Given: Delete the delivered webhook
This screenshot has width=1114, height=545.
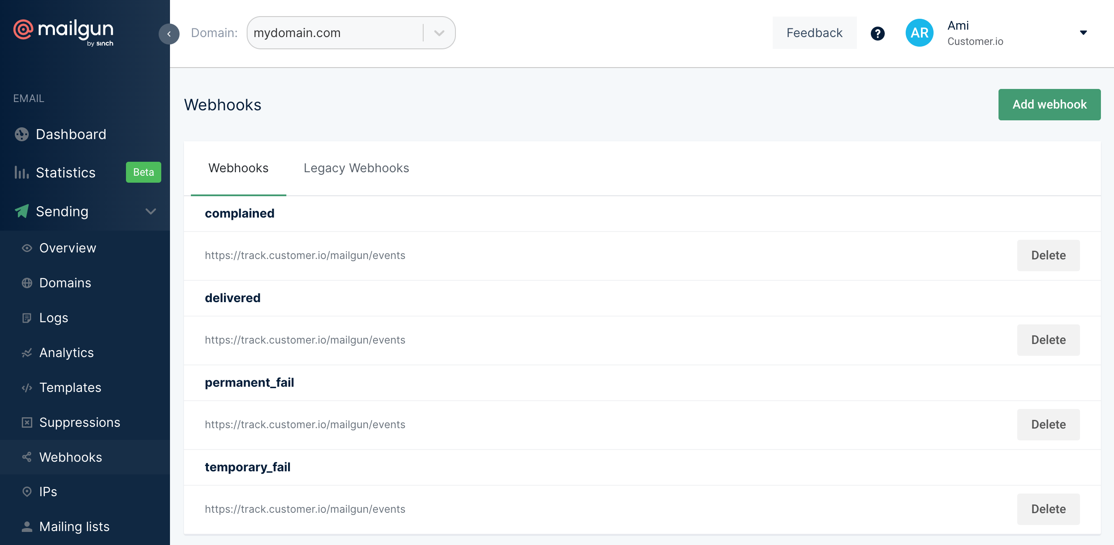Looking at the screenshot, I should point(1048,340).
